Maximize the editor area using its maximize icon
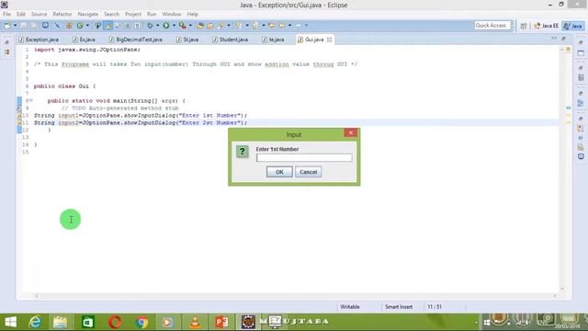The image size is (588, 331). 563,39
